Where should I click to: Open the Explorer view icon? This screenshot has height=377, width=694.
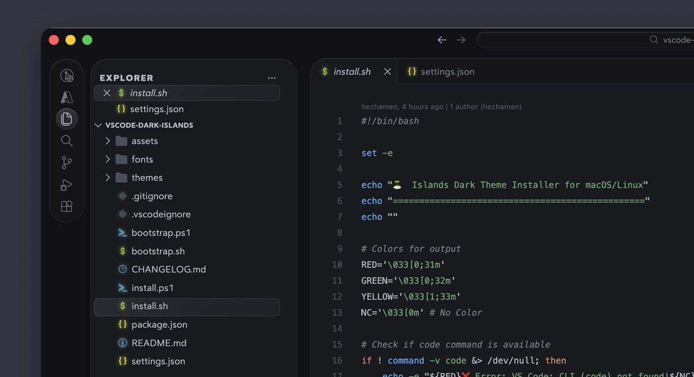pyautogui.click(x=67, y=118)
